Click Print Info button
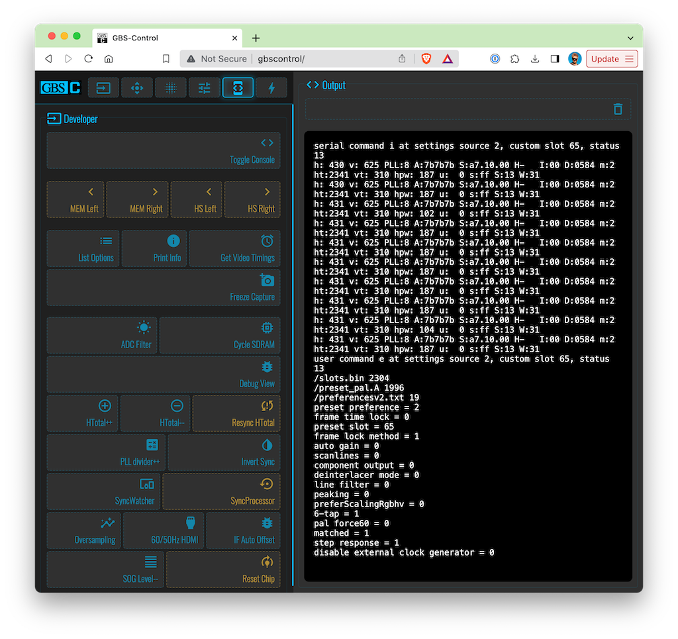678x639 pixels. click(x=154, y=248)
